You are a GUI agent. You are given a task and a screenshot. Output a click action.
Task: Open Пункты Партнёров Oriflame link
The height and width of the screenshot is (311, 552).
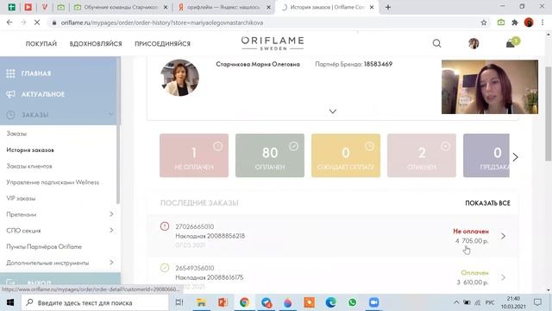[44, 246]
